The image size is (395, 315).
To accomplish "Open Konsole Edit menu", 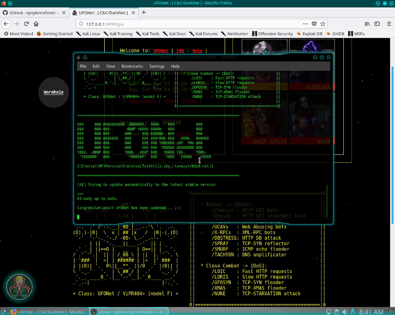I will (x=96, y=66).
